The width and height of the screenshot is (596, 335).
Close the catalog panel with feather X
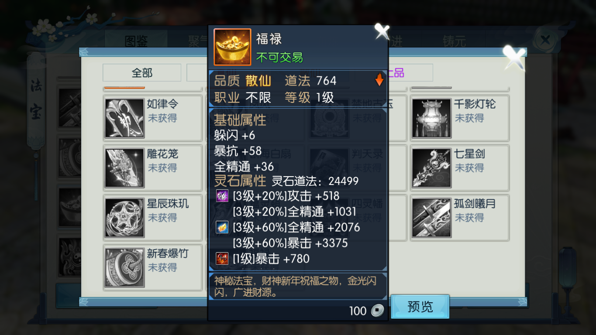point(514,57)
